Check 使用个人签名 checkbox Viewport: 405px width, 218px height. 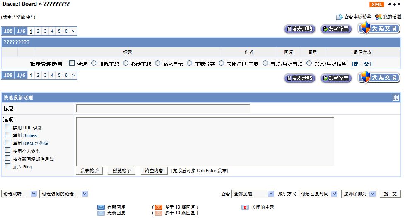8,150
